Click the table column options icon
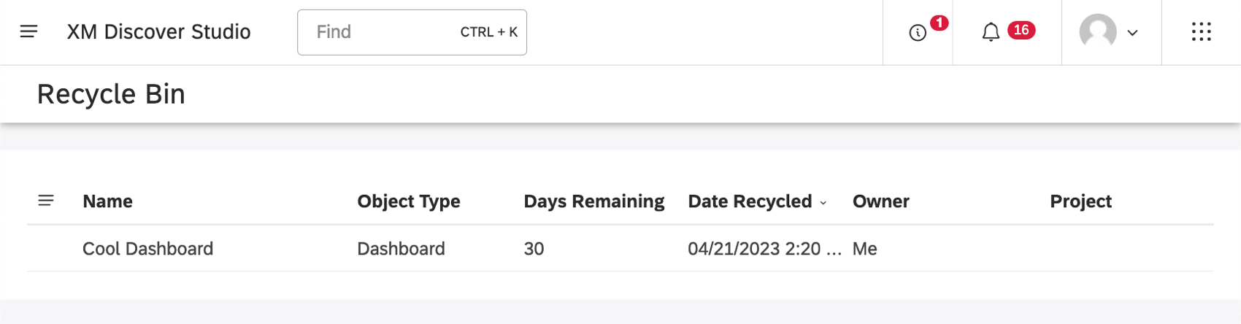1241x324 pixels. tap(46, 201)
